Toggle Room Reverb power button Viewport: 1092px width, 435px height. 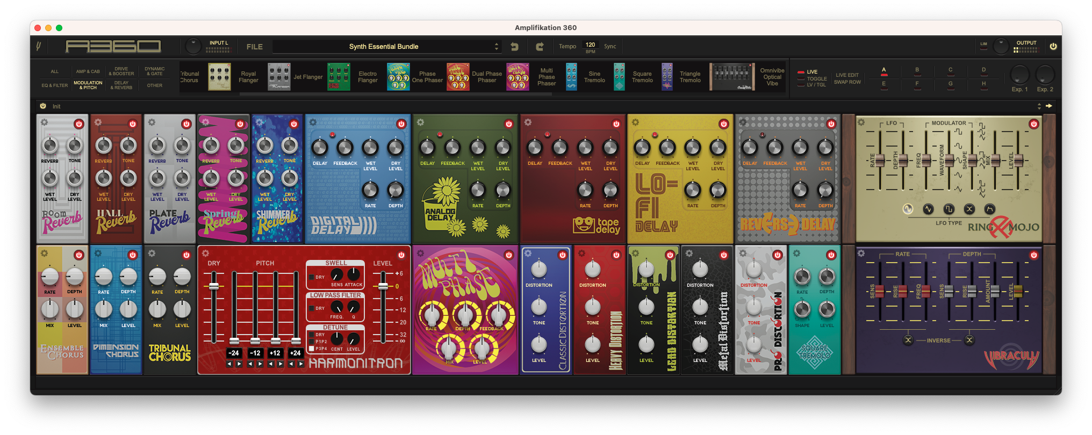point(79,124)
